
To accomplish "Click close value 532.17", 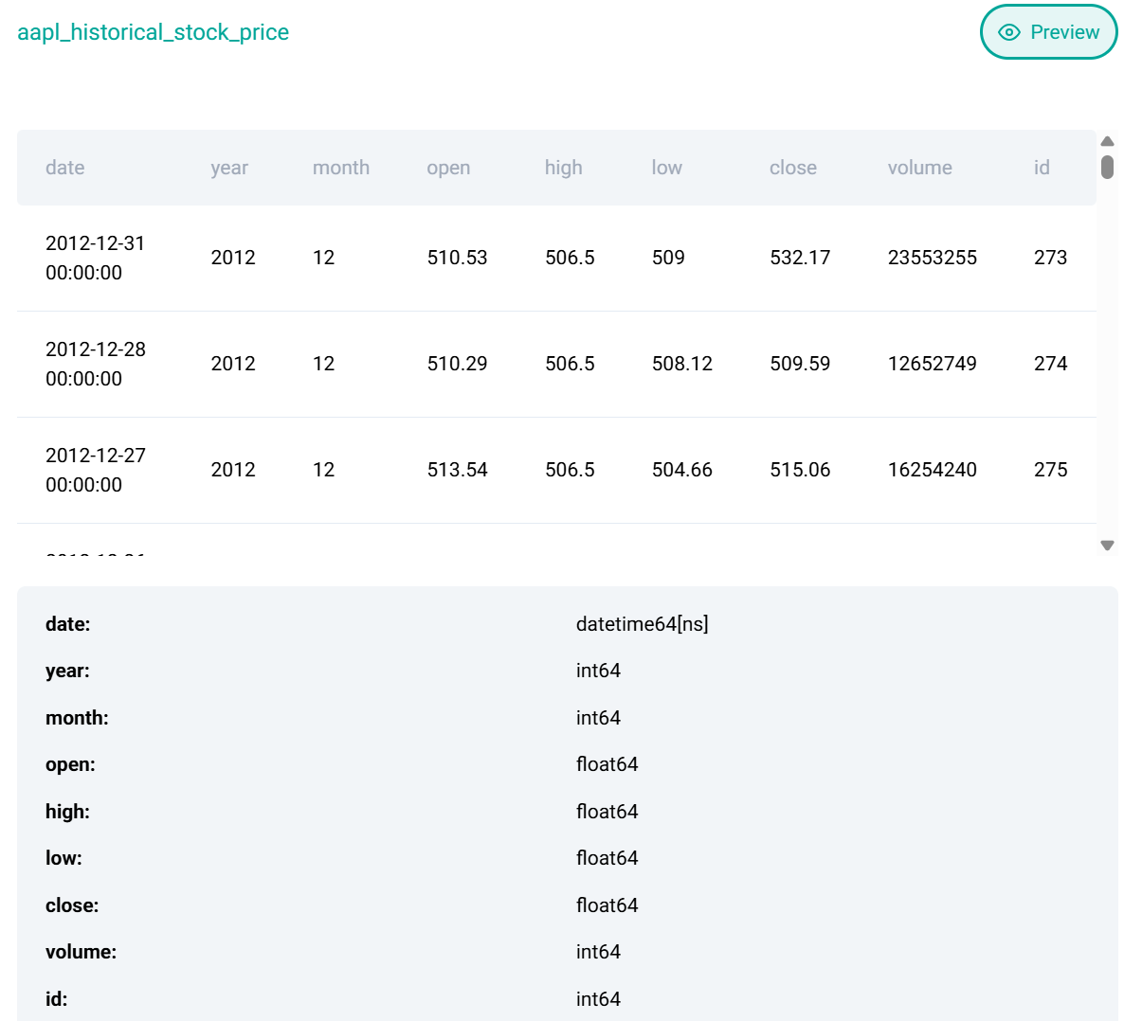I will pyautogui.click(x=800, y=258).
